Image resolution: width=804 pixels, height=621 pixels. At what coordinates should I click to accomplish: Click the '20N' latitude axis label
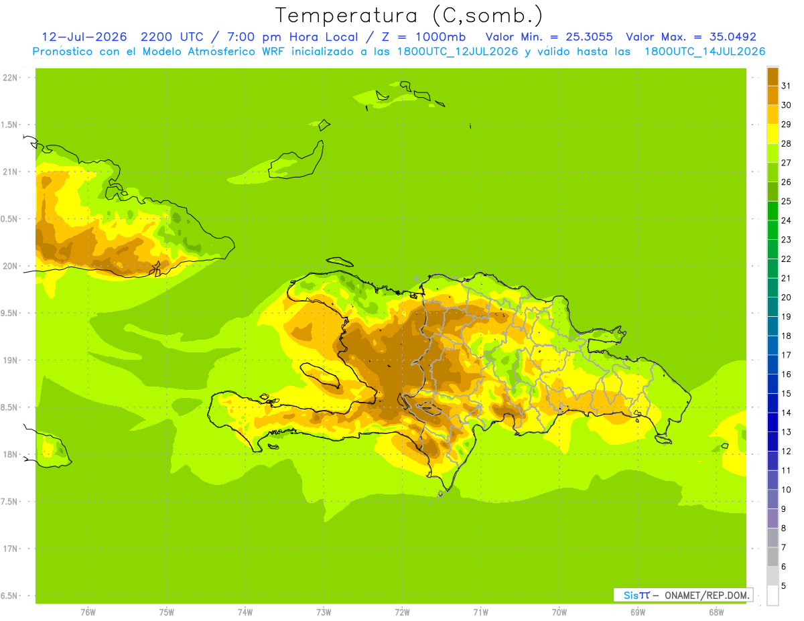pos(10,266)
